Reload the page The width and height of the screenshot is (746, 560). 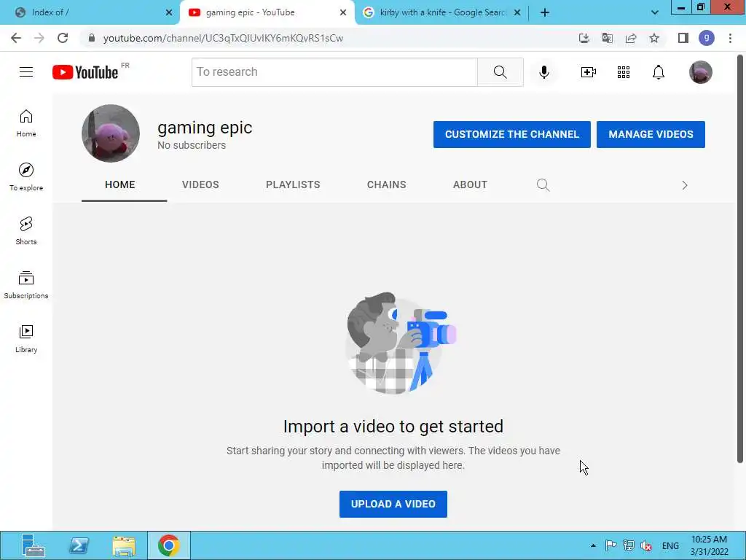click(x=63, y=38)
